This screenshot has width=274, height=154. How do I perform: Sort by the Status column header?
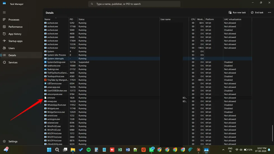click(119, 19)
